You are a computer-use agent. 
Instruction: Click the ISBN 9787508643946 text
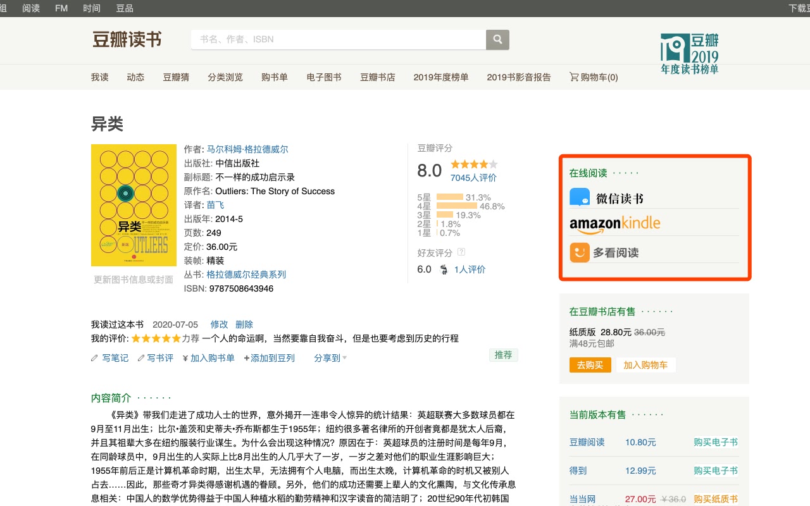coord(241,288)
